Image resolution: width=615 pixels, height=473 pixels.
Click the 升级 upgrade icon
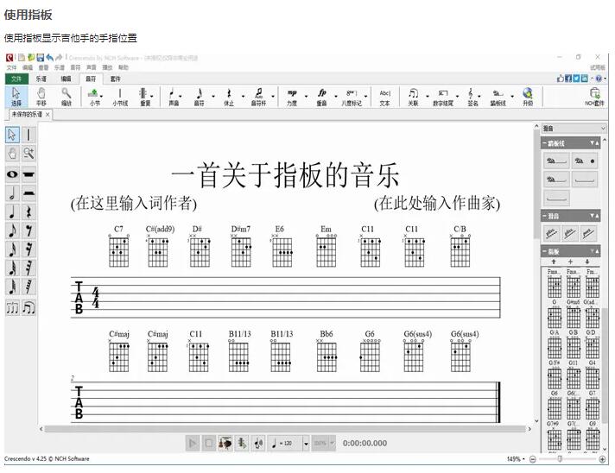coord(528,96)
